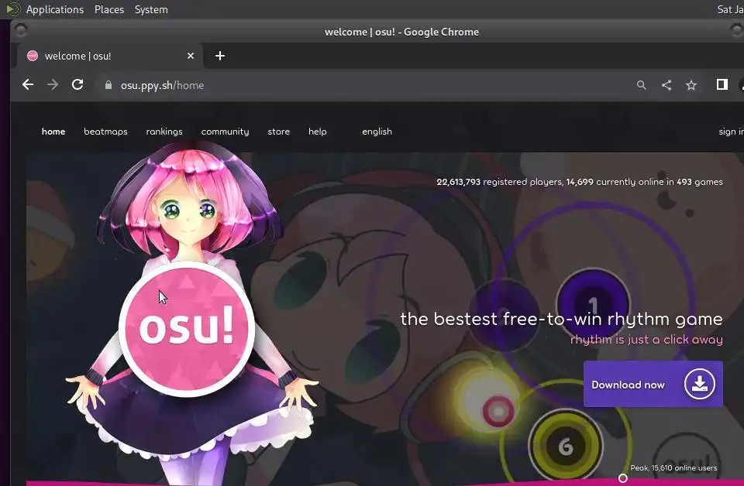Click the window title 'welcome | osu! - Google Chrome'
Image resolution: width=744 pixels, height=486 pixels.
tap(401, 32)
